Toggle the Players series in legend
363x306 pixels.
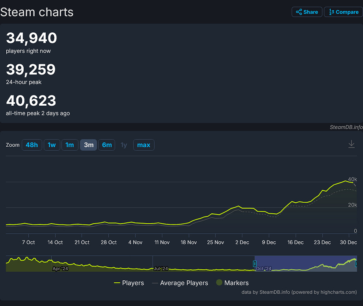pyautogui.click(x=129, y=283)
